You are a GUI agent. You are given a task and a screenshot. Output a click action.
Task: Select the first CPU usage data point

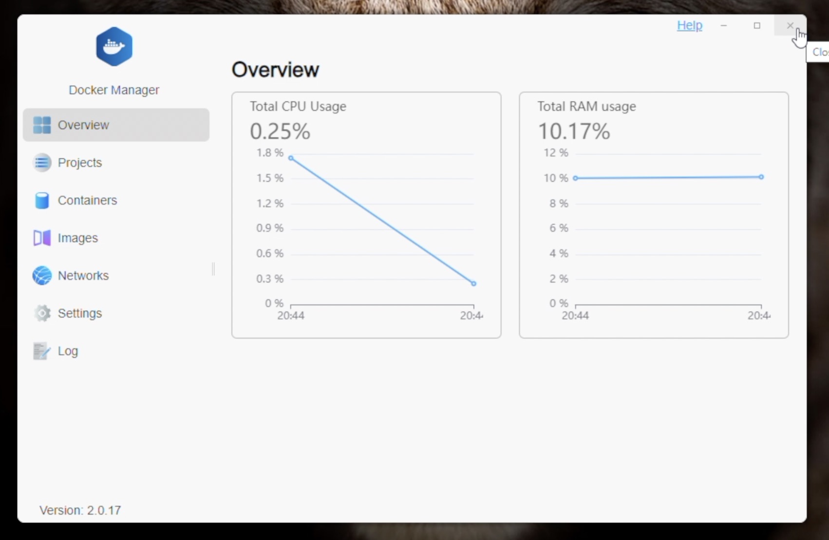tap(291, 158)
